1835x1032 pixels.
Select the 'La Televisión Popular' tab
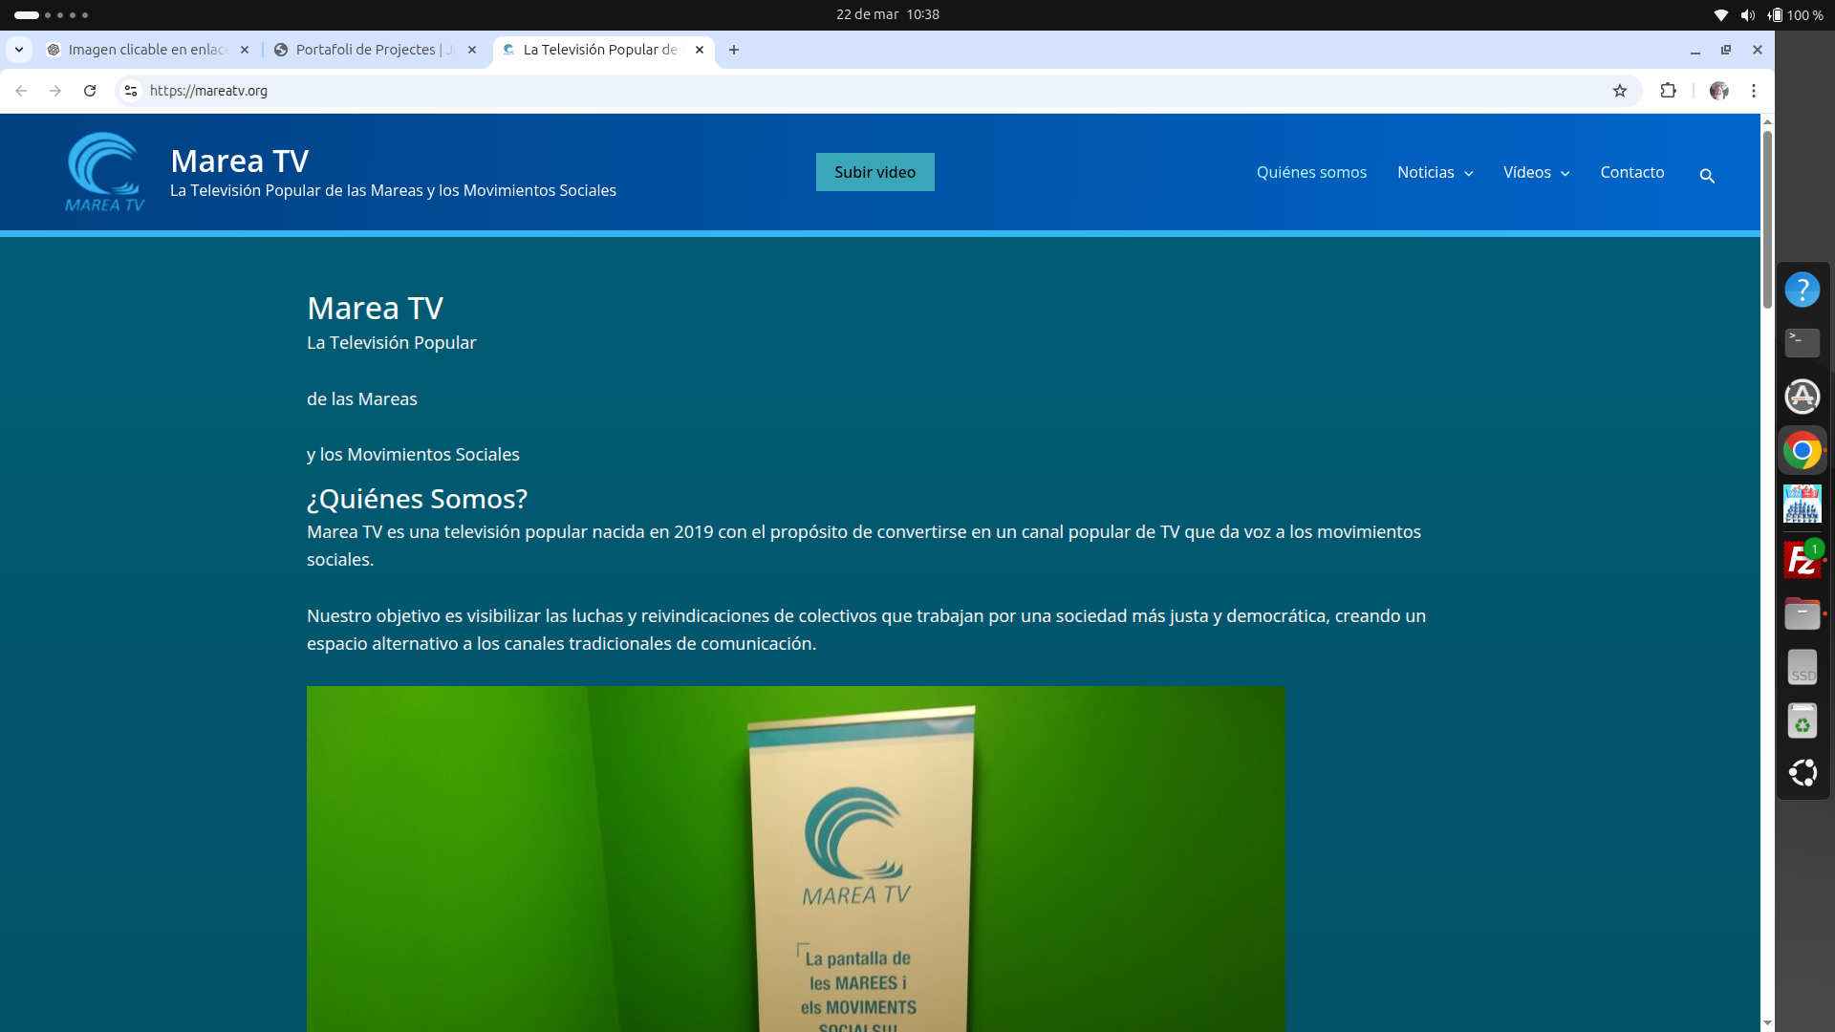point(603,50)
